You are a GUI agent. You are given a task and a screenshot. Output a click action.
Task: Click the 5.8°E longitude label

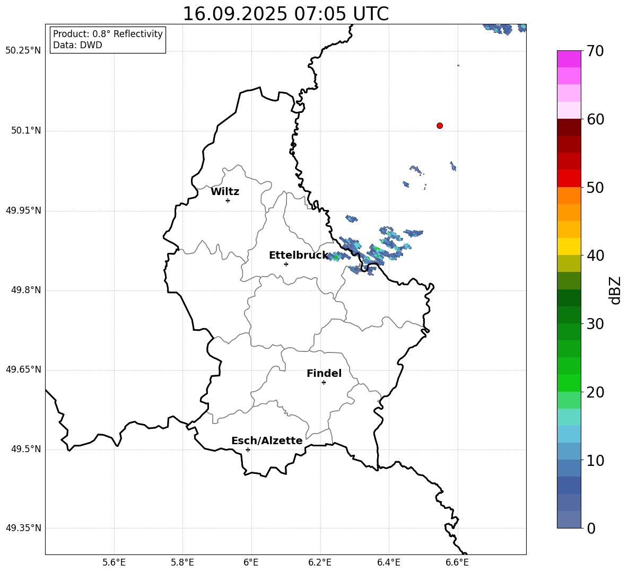pos(182,562)
